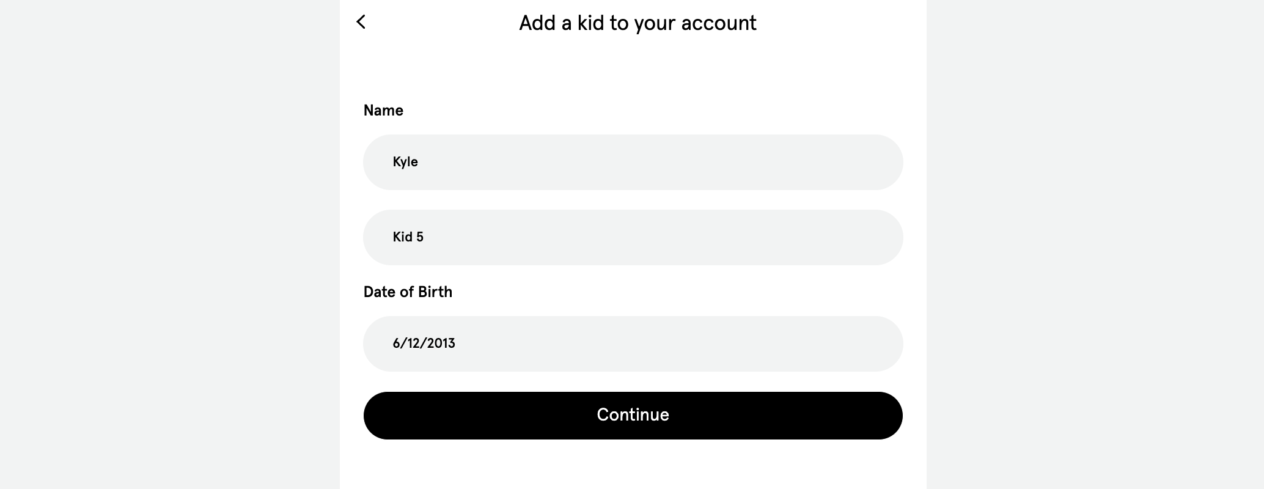Select the kid's last name text box
Screen dimensions: 1264x489
633,237
